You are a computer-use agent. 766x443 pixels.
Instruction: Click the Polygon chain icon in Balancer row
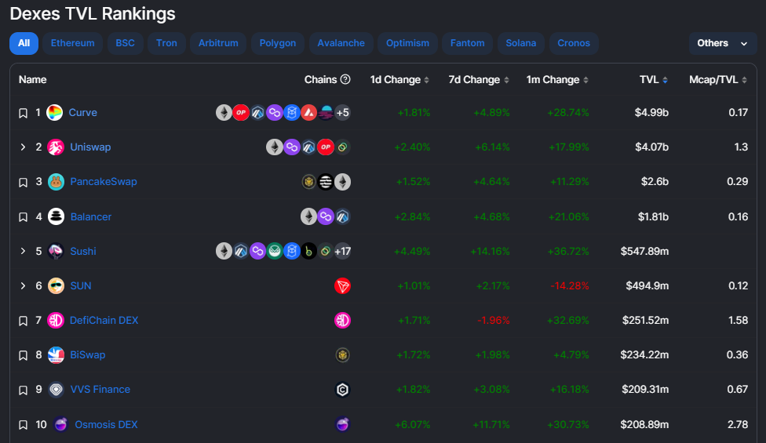[326, 216]
